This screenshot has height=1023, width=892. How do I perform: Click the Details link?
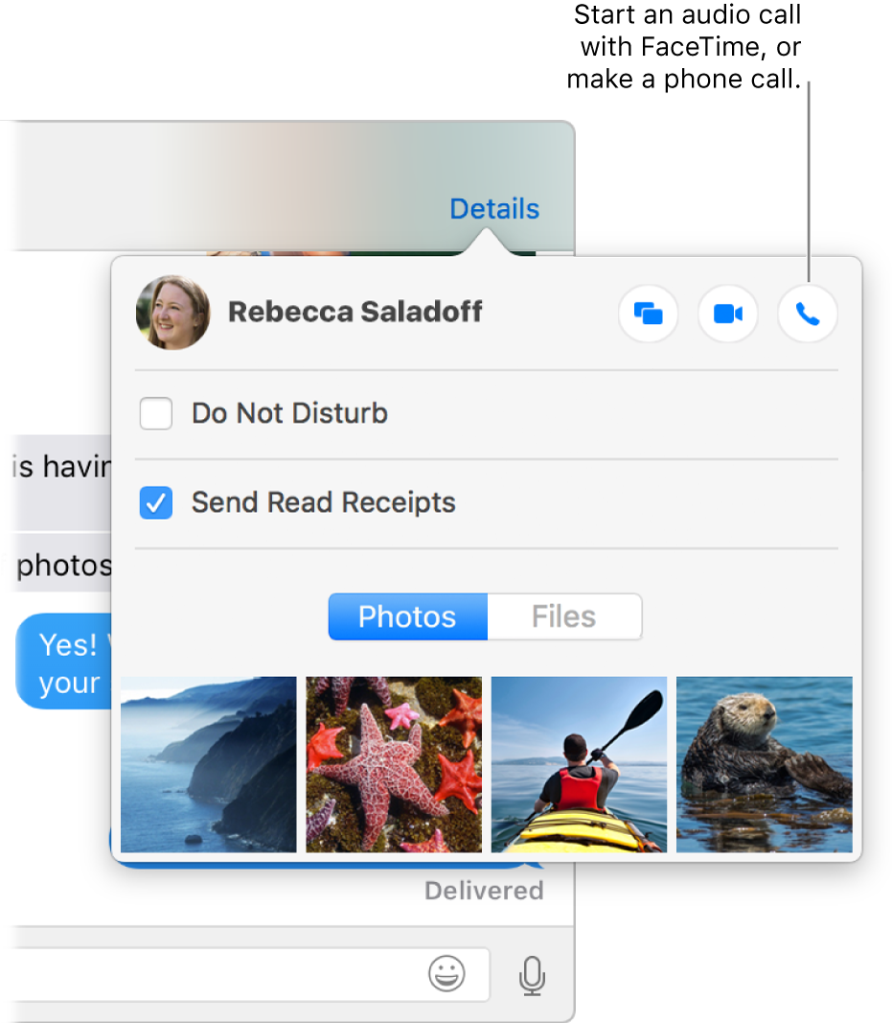(x=494, y=209)
